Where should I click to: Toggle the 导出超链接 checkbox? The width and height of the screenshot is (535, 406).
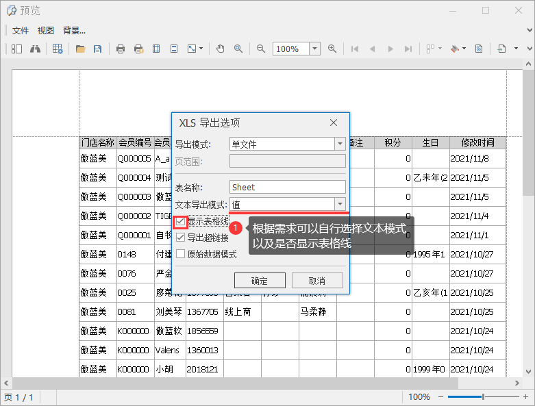click(x=180, y=238)
